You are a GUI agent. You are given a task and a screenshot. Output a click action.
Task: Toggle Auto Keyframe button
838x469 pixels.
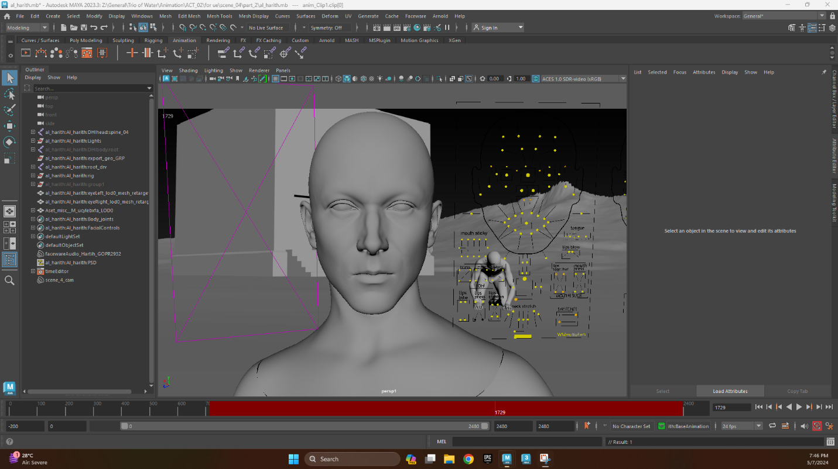(x=816, y=426)
